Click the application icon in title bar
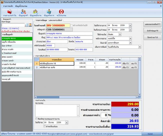This screenshot has height=136, width=163. click(2, 2)
